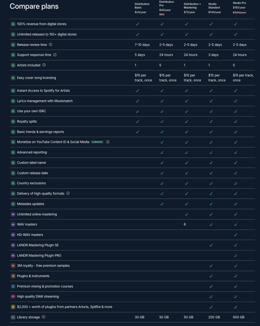260x326 pixels.
Task: Click the Easy cover song licensing label
Action: [36, 78]
